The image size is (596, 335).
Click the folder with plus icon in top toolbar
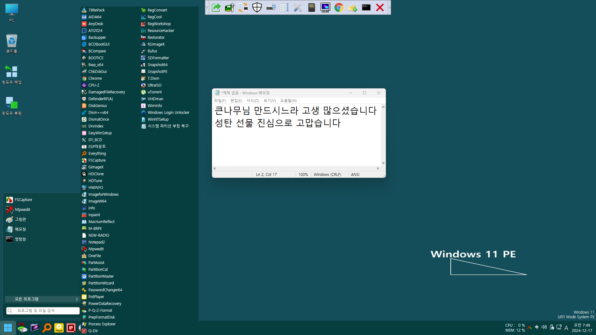[x=352, y=7]
